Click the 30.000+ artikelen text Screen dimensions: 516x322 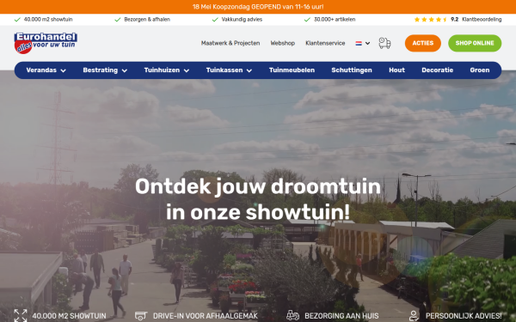point(335,20)
